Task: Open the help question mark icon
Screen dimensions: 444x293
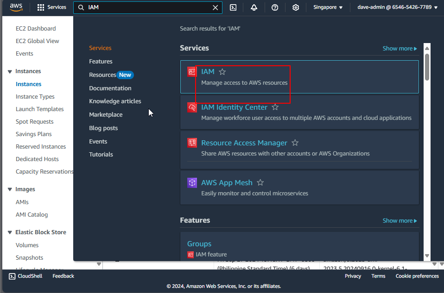Action: (x=275, y=7)
